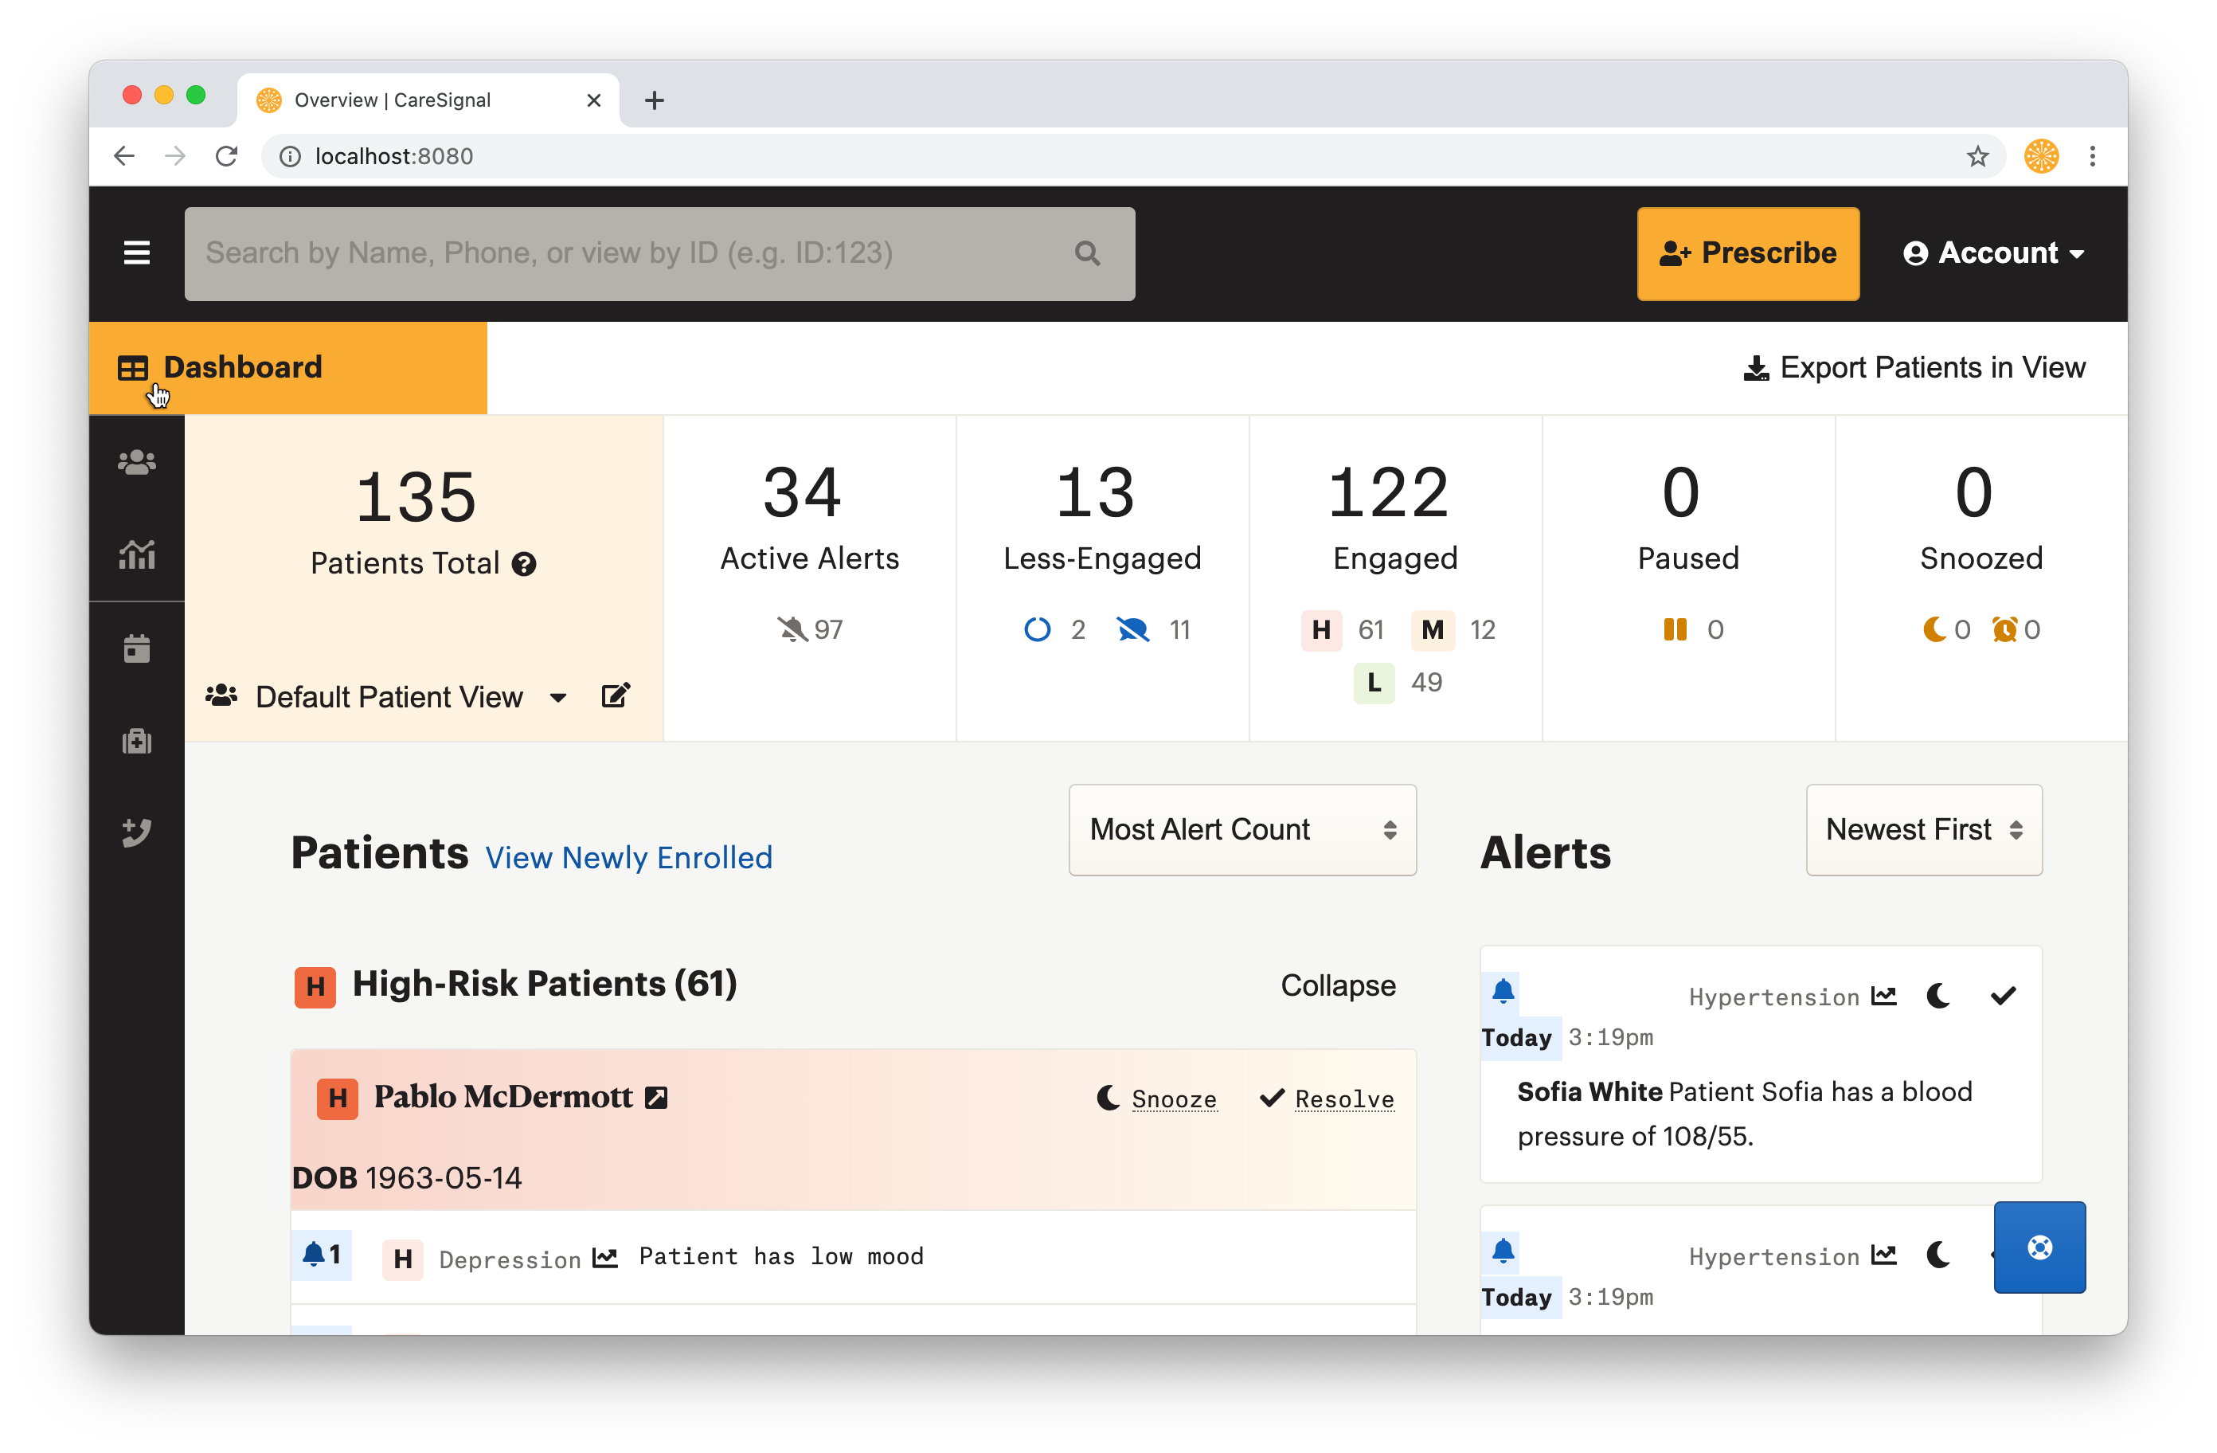This screenshot has width=2217, height=1453.
Task: Open Chrome's three-dot menu
Action: [x=2092, y=155]
